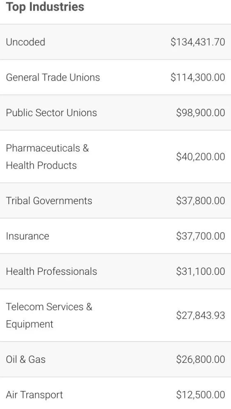Click the $26,800.00 amount

200,359
